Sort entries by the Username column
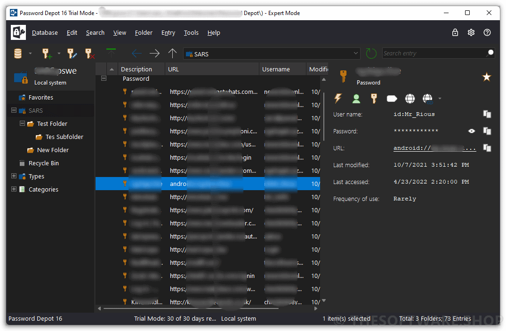 (x=283, y=69)
